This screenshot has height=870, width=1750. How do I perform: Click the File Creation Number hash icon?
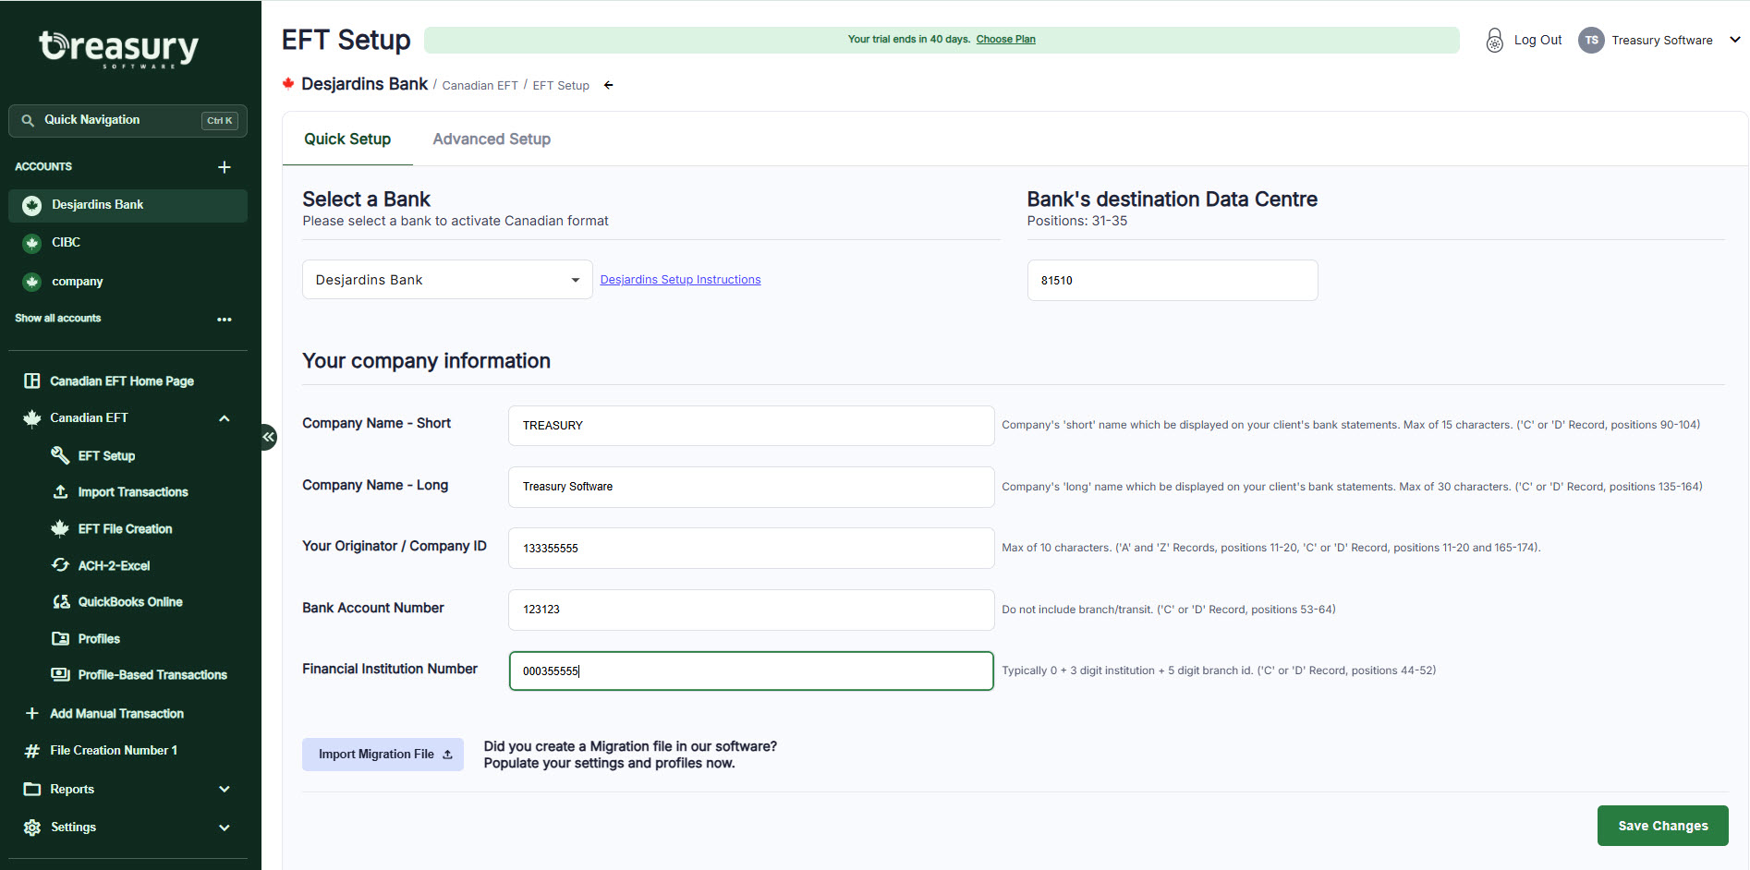tap(32, 752)
